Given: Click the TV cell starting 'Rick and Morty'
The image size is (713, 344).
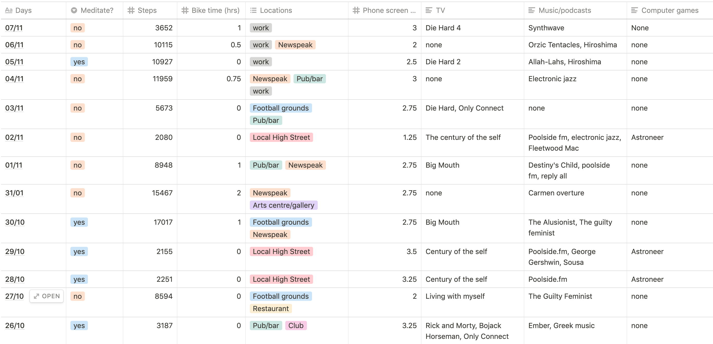Looking at the screenshot, I should pos(472,331).
